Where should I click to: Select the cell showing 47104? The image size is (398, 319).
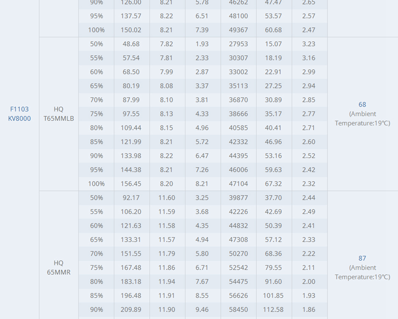coord(238,184)
